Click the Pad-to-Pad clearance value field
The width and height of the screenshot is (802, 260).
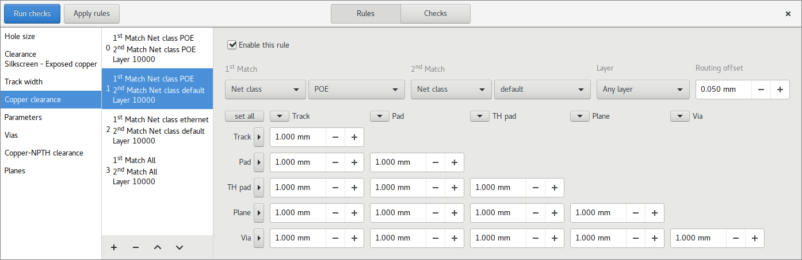[x=398, y=162]
